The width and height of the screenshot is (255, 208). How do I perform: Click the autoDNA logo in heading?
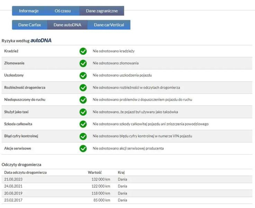pos(41,41)
